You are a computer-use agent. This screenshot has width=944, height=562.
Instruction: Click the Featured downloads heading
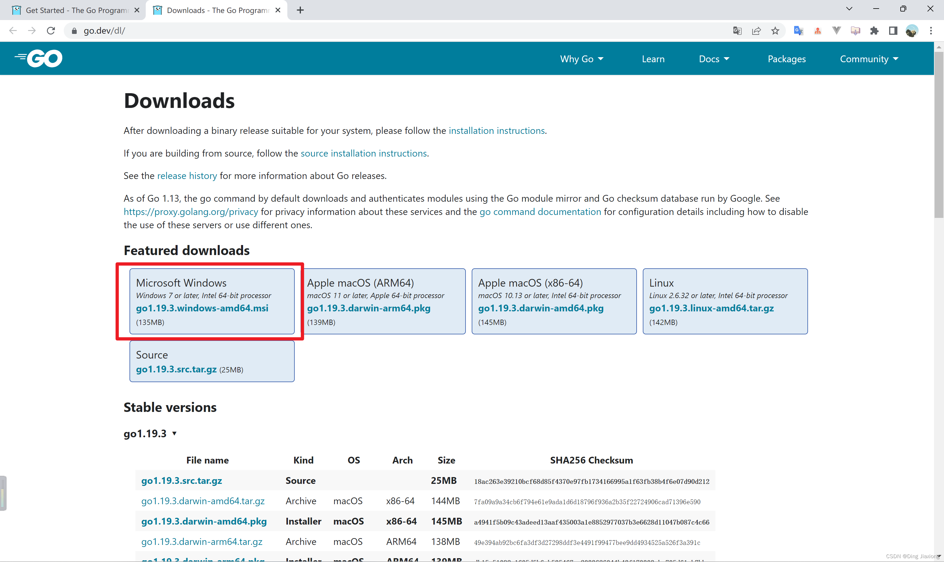click(x=186, y=250)
